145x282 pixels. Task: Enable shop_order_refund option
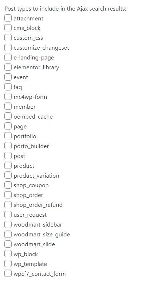8,205
